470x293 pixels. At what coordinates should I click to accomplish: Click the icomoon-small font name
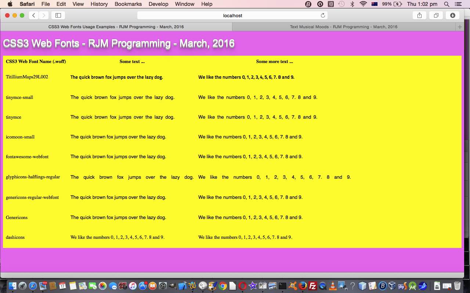tap(20, 137)
